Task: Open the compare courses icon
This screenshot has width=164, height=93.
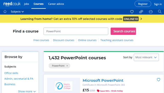Action: click(x=141, y=12)
